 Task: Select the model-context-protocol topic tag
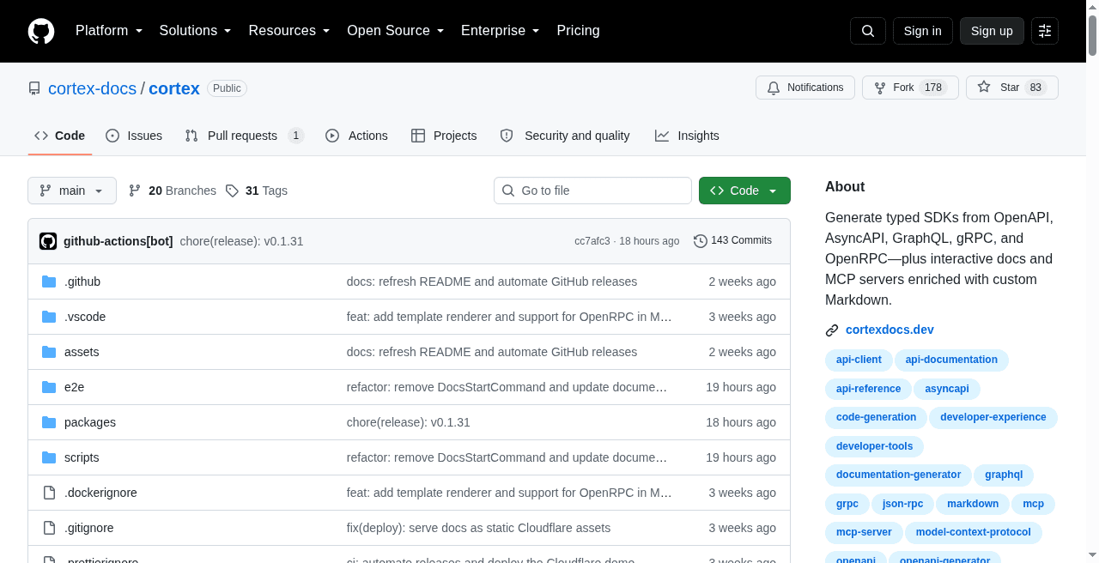click(x=974, y=532)
